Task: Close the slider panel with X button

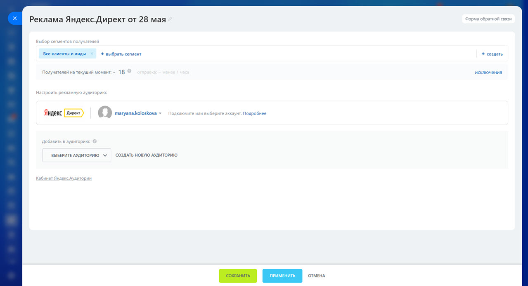Action: (x=14, y=19)
